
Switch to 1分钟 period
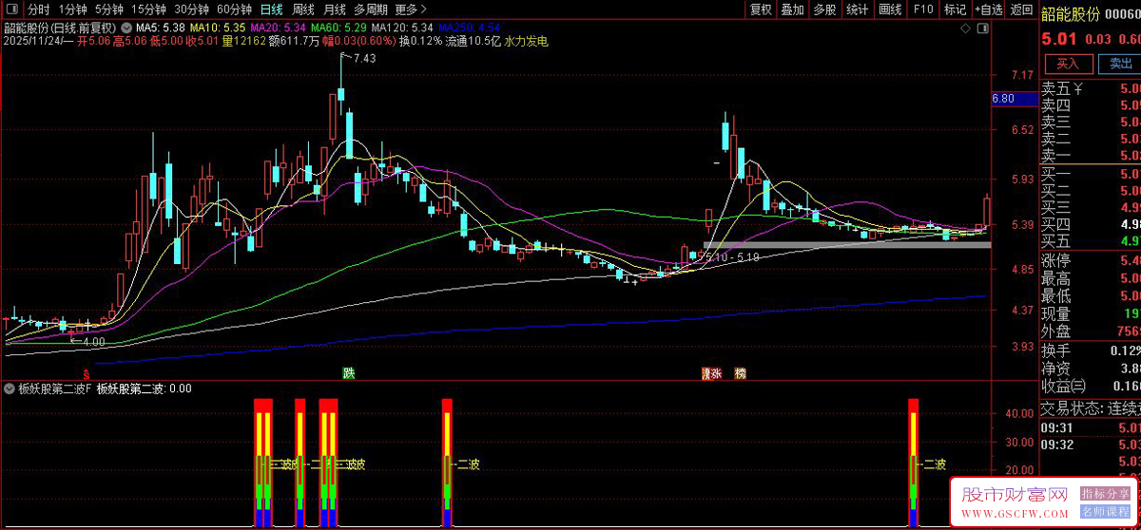[72, 9]
